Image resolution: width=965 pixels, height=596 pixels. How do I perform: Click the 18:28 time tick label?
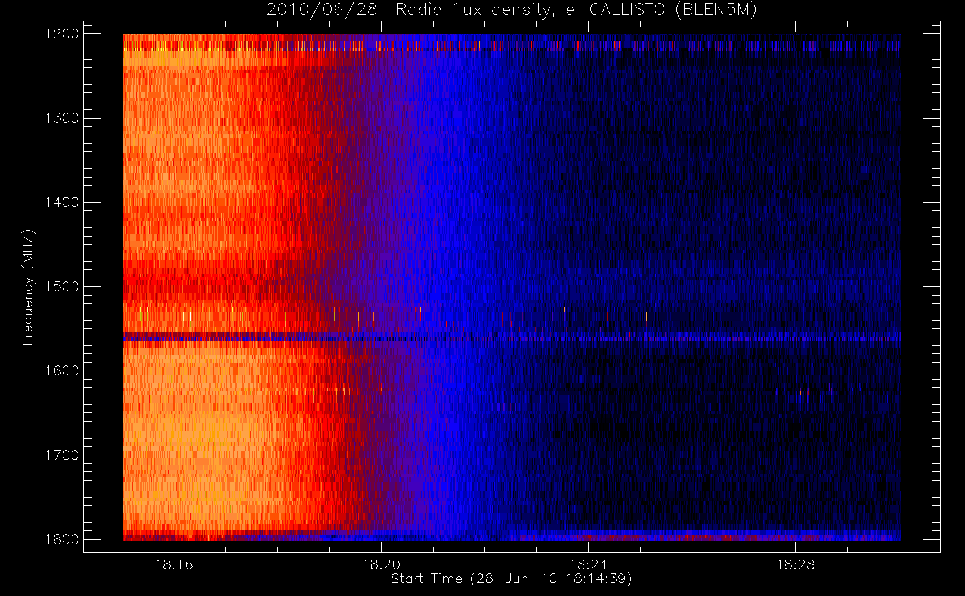795,564
